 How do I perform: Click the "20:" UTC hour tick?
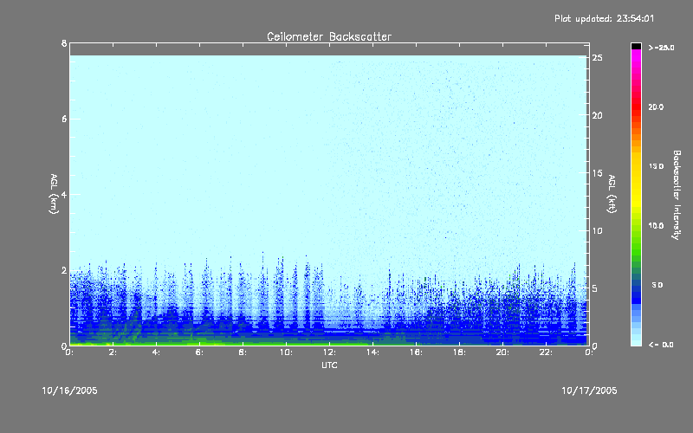click(x=502, y=352)
